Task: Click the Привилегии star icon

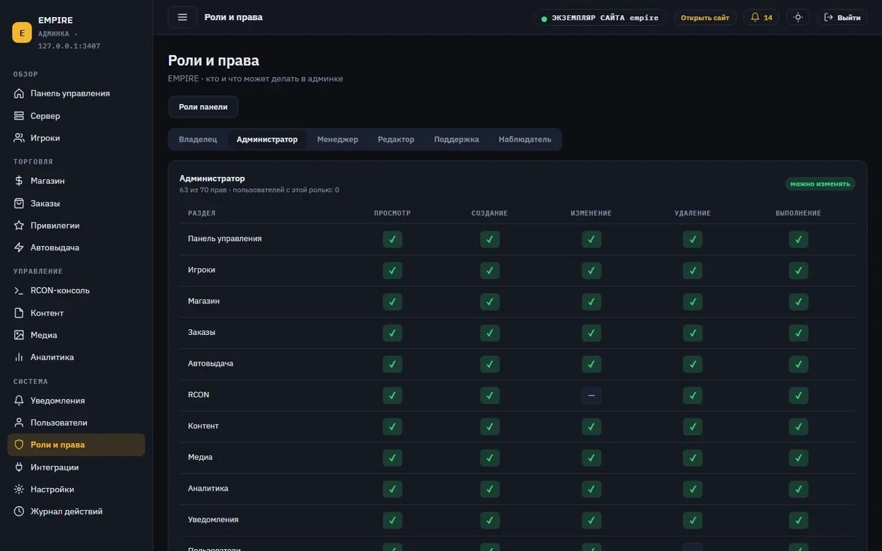Action: click(19, 225)
